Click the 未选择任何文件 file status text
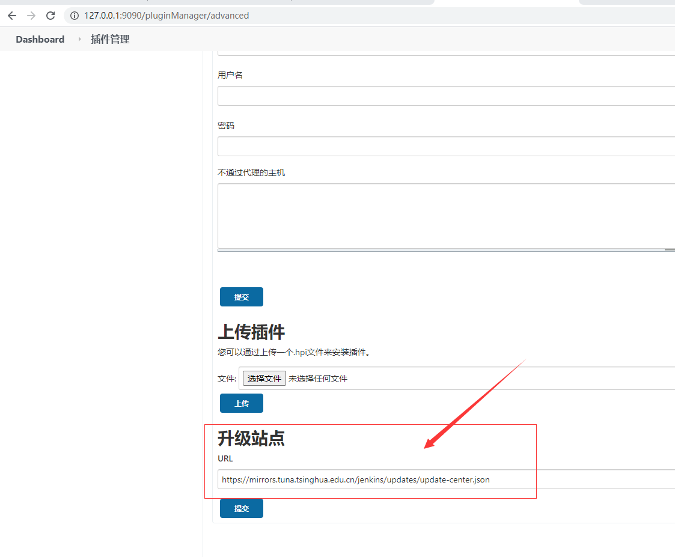675x557 pixels. coord(318,379)
